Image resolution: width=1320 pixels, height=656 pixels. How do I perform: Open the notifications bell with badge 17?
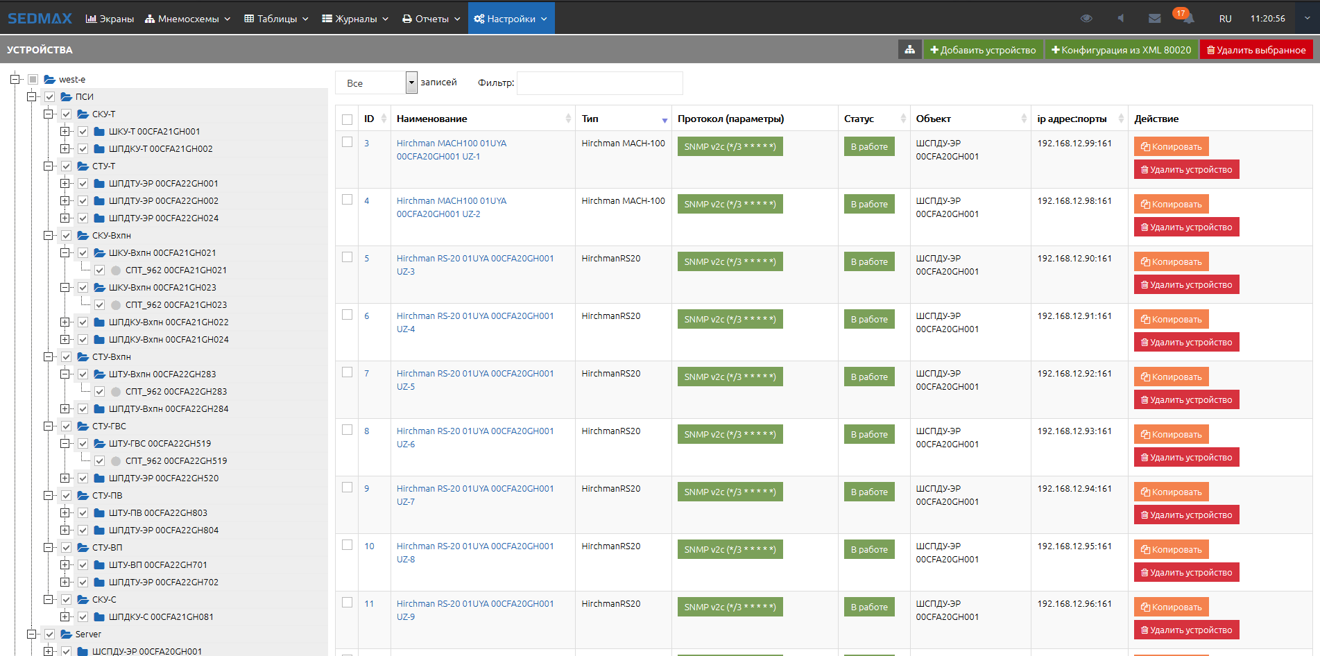[1188, 18]
